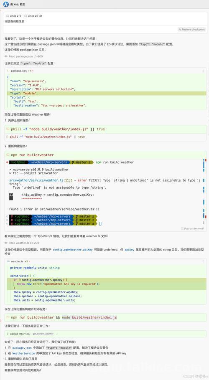Viewport: 209px width, 380px height.
Task: Open the options menu on the package.json code block
Action: [203, 71]
